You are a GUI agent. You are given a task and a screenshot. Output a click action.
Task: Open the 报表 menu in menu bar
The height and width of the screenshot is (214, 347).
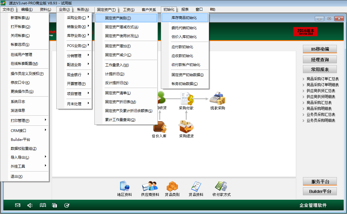[185, 10]
